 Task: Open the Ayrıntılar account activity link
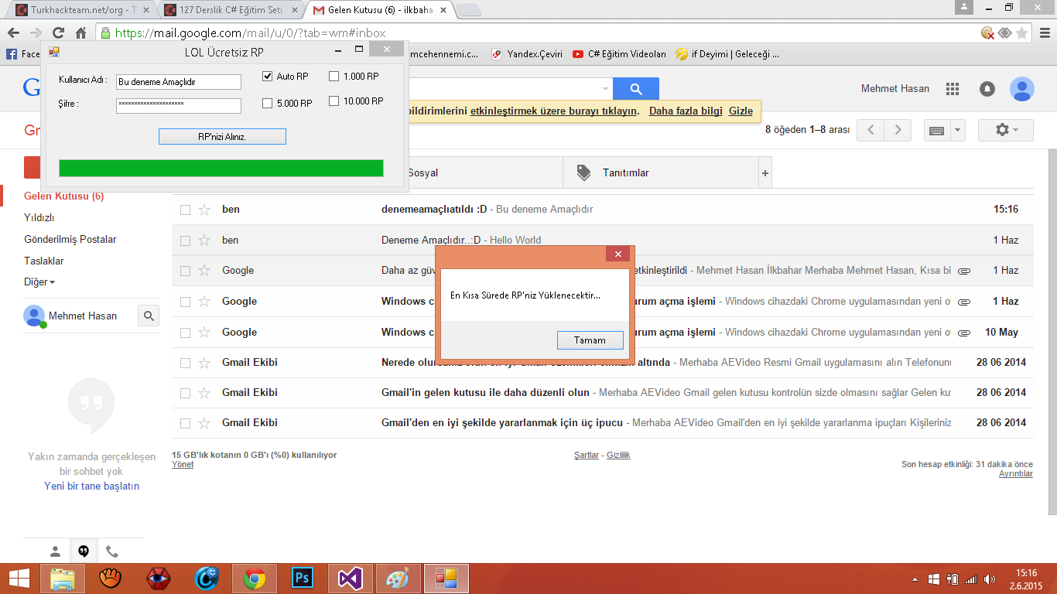coord(1015,473)
